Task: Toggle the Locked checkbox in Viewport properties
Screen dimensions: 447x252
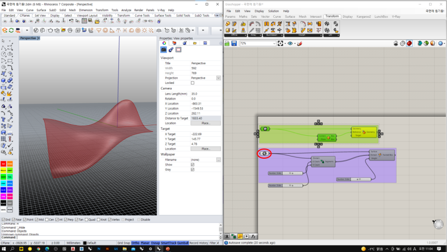Action: point(193,83)
